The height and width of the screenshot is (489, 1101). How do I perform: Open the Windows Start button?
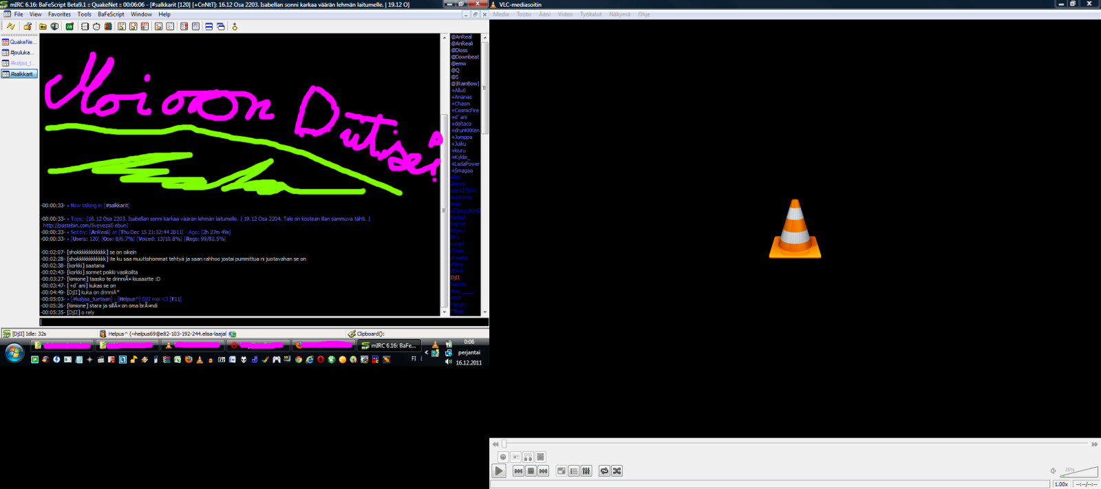point(14,353)
